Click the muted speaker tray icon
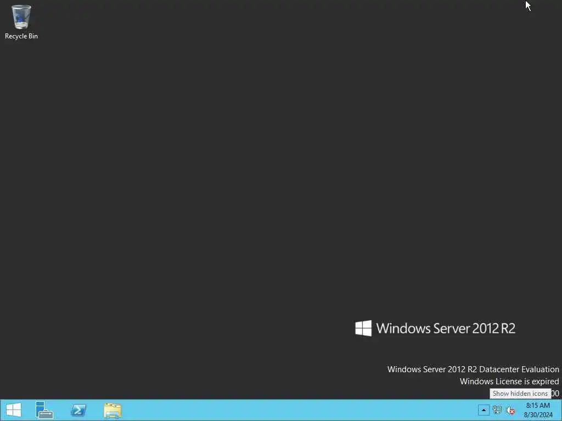Screen dimensions: 562x421 click(510, 410)
